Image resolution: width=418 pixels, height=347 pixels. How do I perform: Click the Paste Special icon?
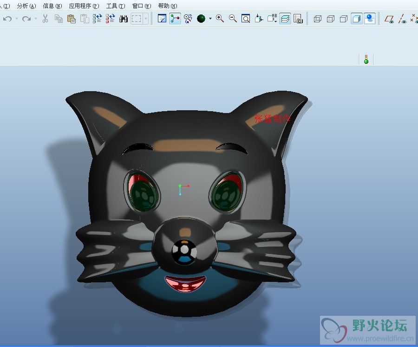click(x=85, y=19)
